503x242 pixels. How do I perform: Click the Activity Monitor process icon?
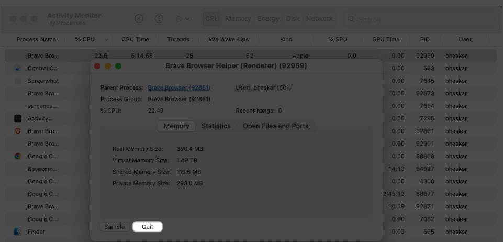coord(18,118)
